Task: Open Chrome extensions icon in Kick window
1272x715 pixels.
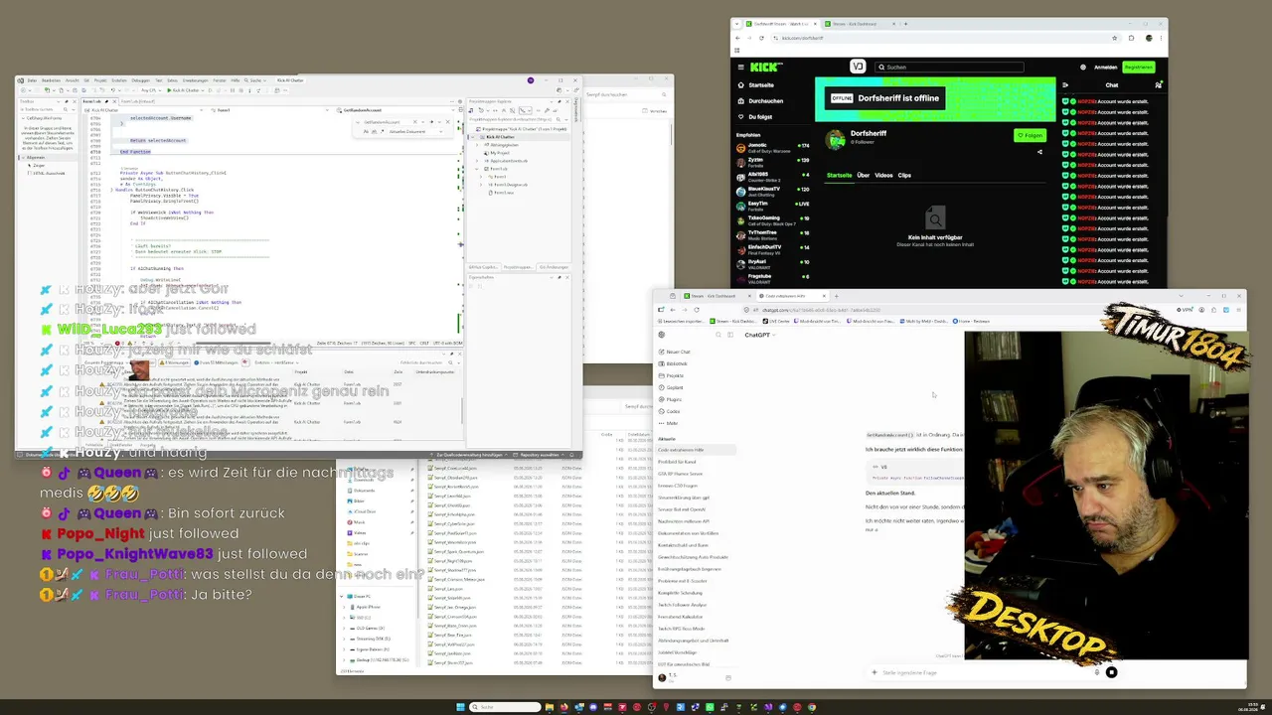Action: pos(1131,38)
